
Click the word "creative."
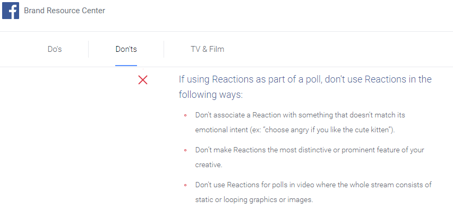point(209,165)
